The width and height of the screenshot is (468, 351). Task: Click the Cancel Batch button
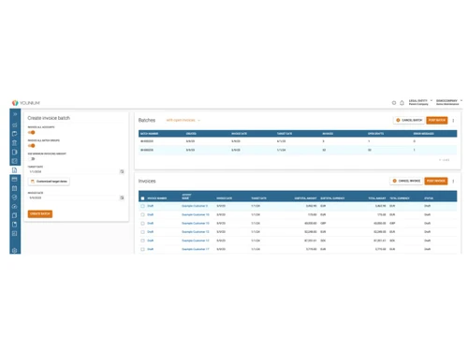tap(409, 120)
